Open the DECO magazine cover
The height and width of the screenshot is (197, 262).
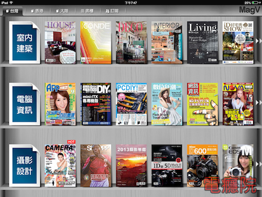[x=132, y=43]
